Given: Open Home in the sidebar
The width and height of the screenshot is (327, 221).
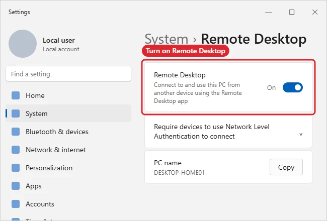Looking at the screenshot, I should click(68, 95).
